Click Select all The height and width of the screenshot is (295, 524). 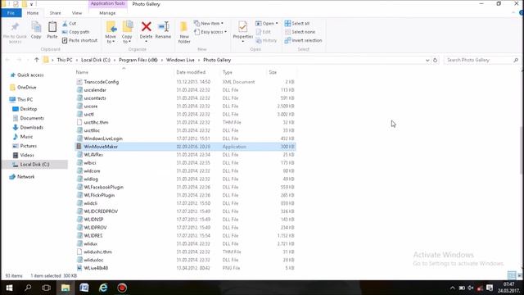click(297, 24)
